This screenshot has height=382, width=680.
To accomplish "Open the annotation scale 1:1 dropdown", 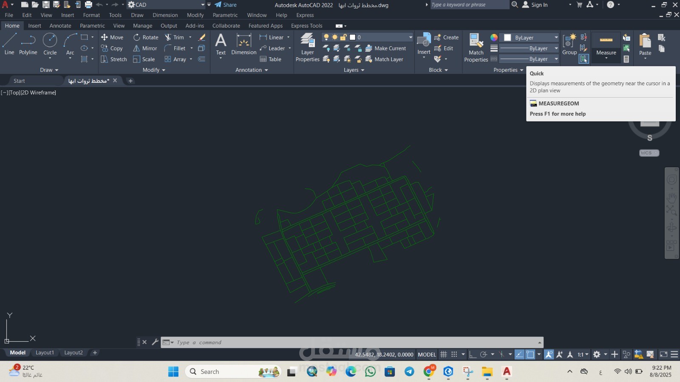I will point(583,354).
